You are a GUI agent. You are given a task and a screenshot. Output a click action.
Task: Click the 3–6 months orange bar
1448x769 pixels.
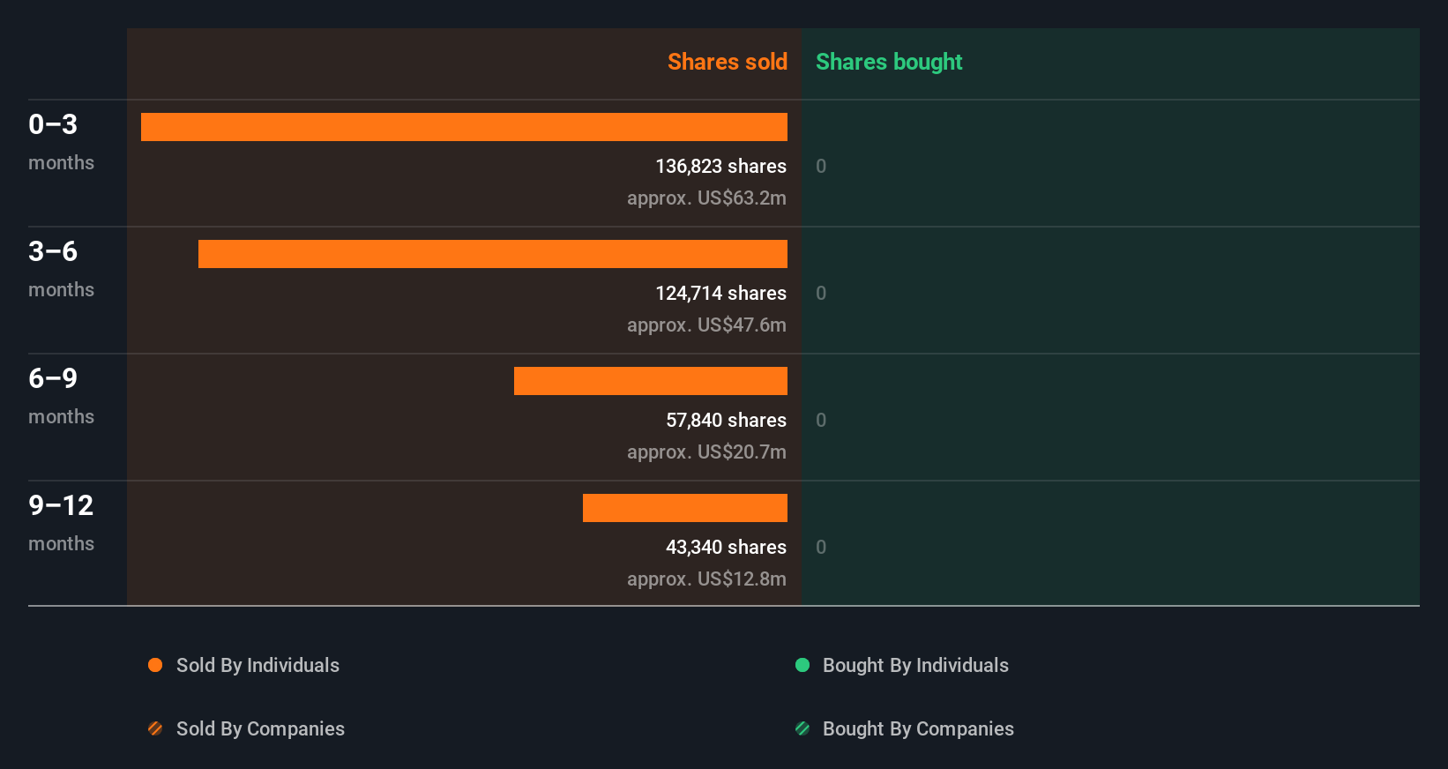(493, 254)
